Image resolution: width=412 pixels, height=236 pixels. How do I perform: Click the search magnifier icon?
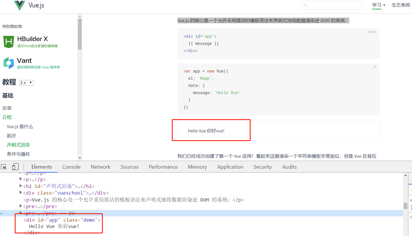(306, 5)
